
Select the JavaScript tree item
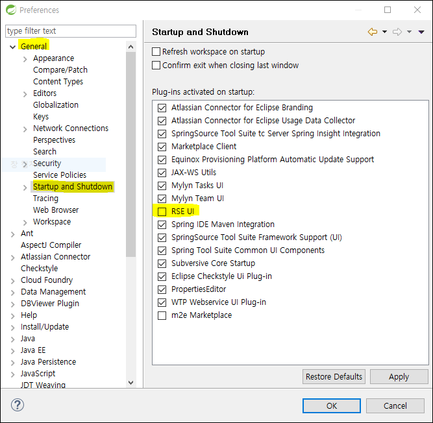point(38,373)
